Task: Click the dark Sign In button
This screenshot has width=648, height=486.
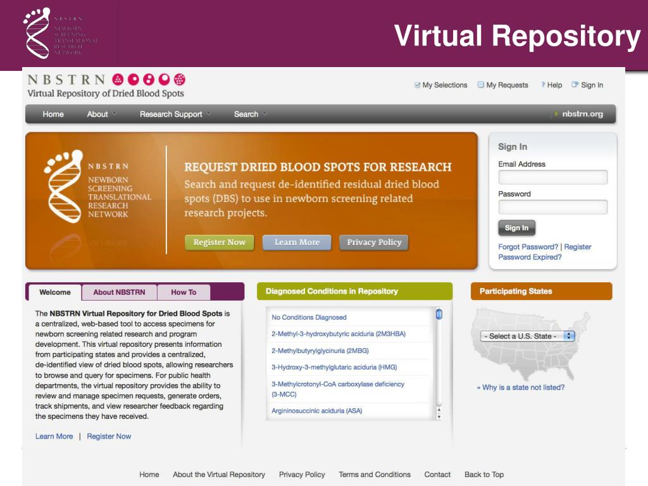Action: tap(516, 228)
